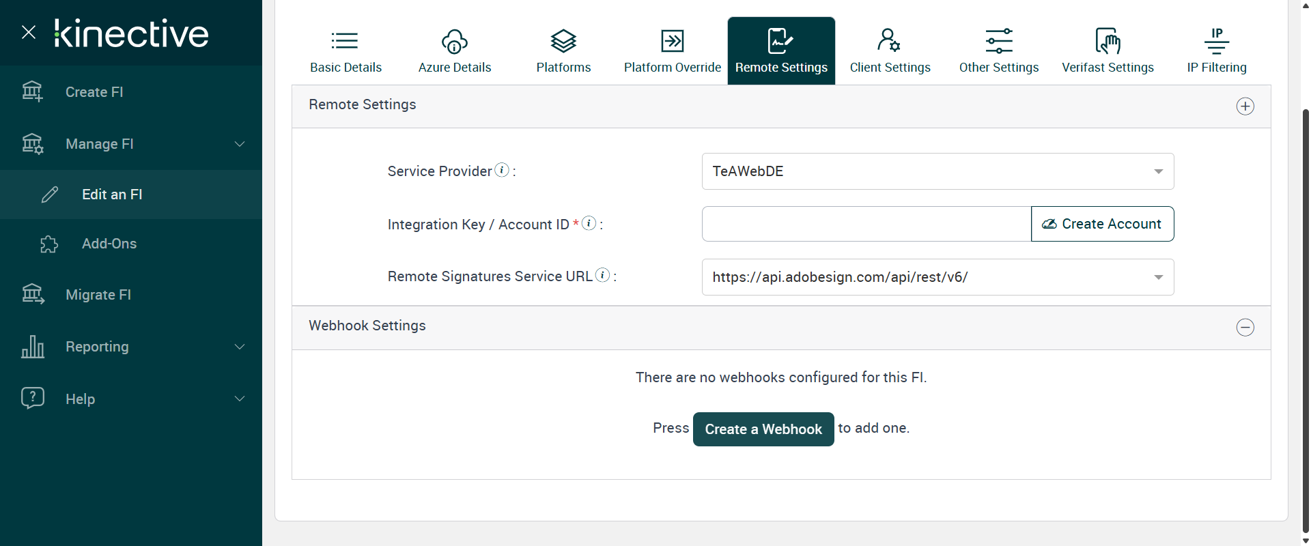Click the Integration Key info icon
This screenshot has height=546, width=1311.
click(x=589, y=223)
